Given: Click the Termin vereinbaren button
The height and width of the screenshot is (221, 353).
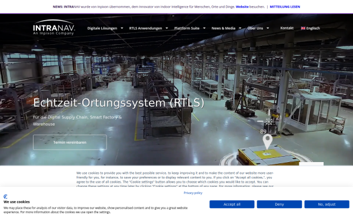Looking at the screenshot, I should coord(70,142).
